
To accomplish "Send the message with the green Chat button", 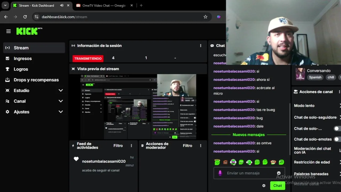I will tap(277, 186).
